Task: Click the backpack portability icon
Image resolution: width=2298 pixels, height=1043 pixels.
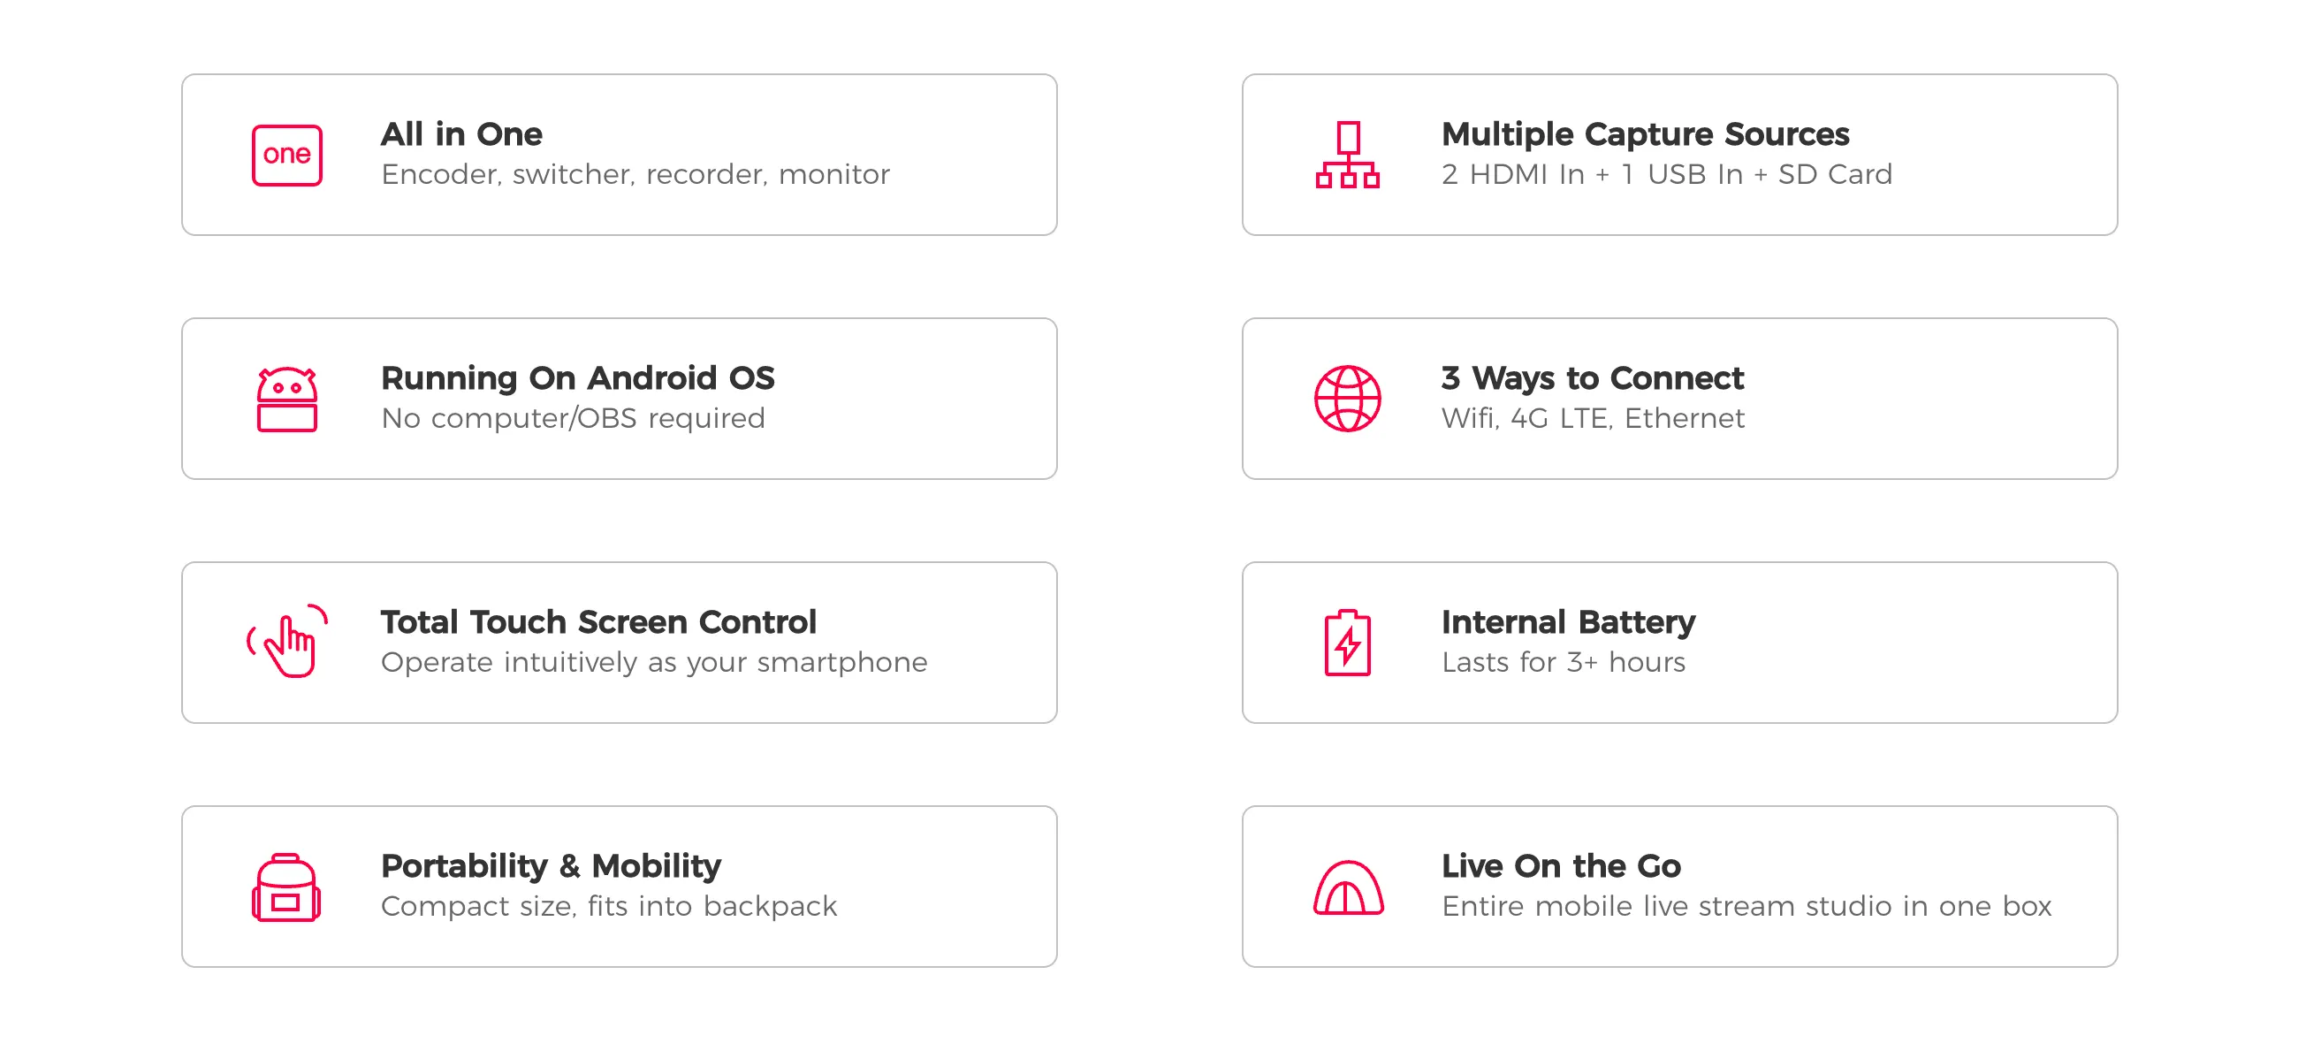Action: pos(286,887)
